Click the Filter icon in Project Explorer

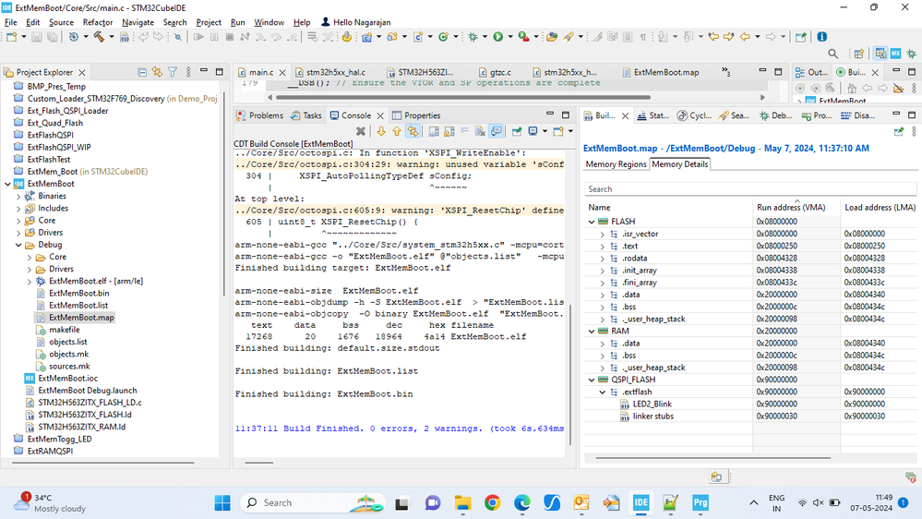173,72
